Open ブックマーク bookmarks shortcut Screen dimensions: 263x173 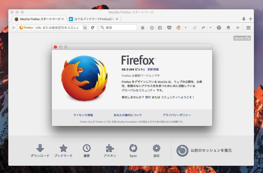click(x=63, y=151)
